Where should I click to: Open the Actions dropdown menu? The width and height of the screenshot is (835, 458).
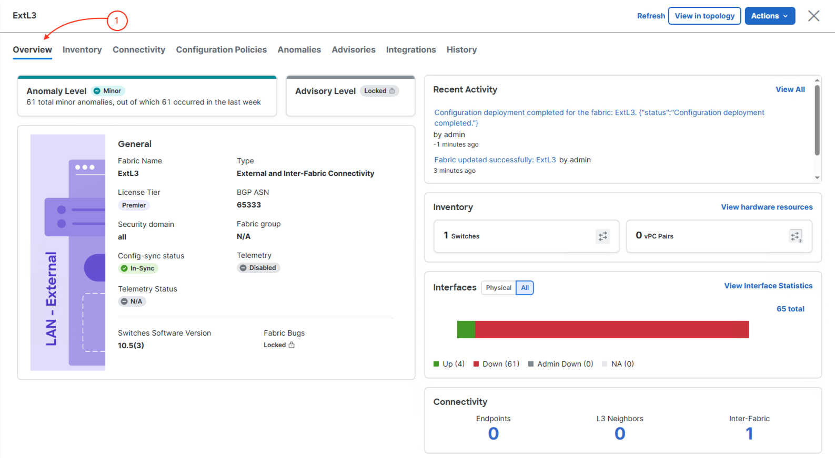coord(770,16)
